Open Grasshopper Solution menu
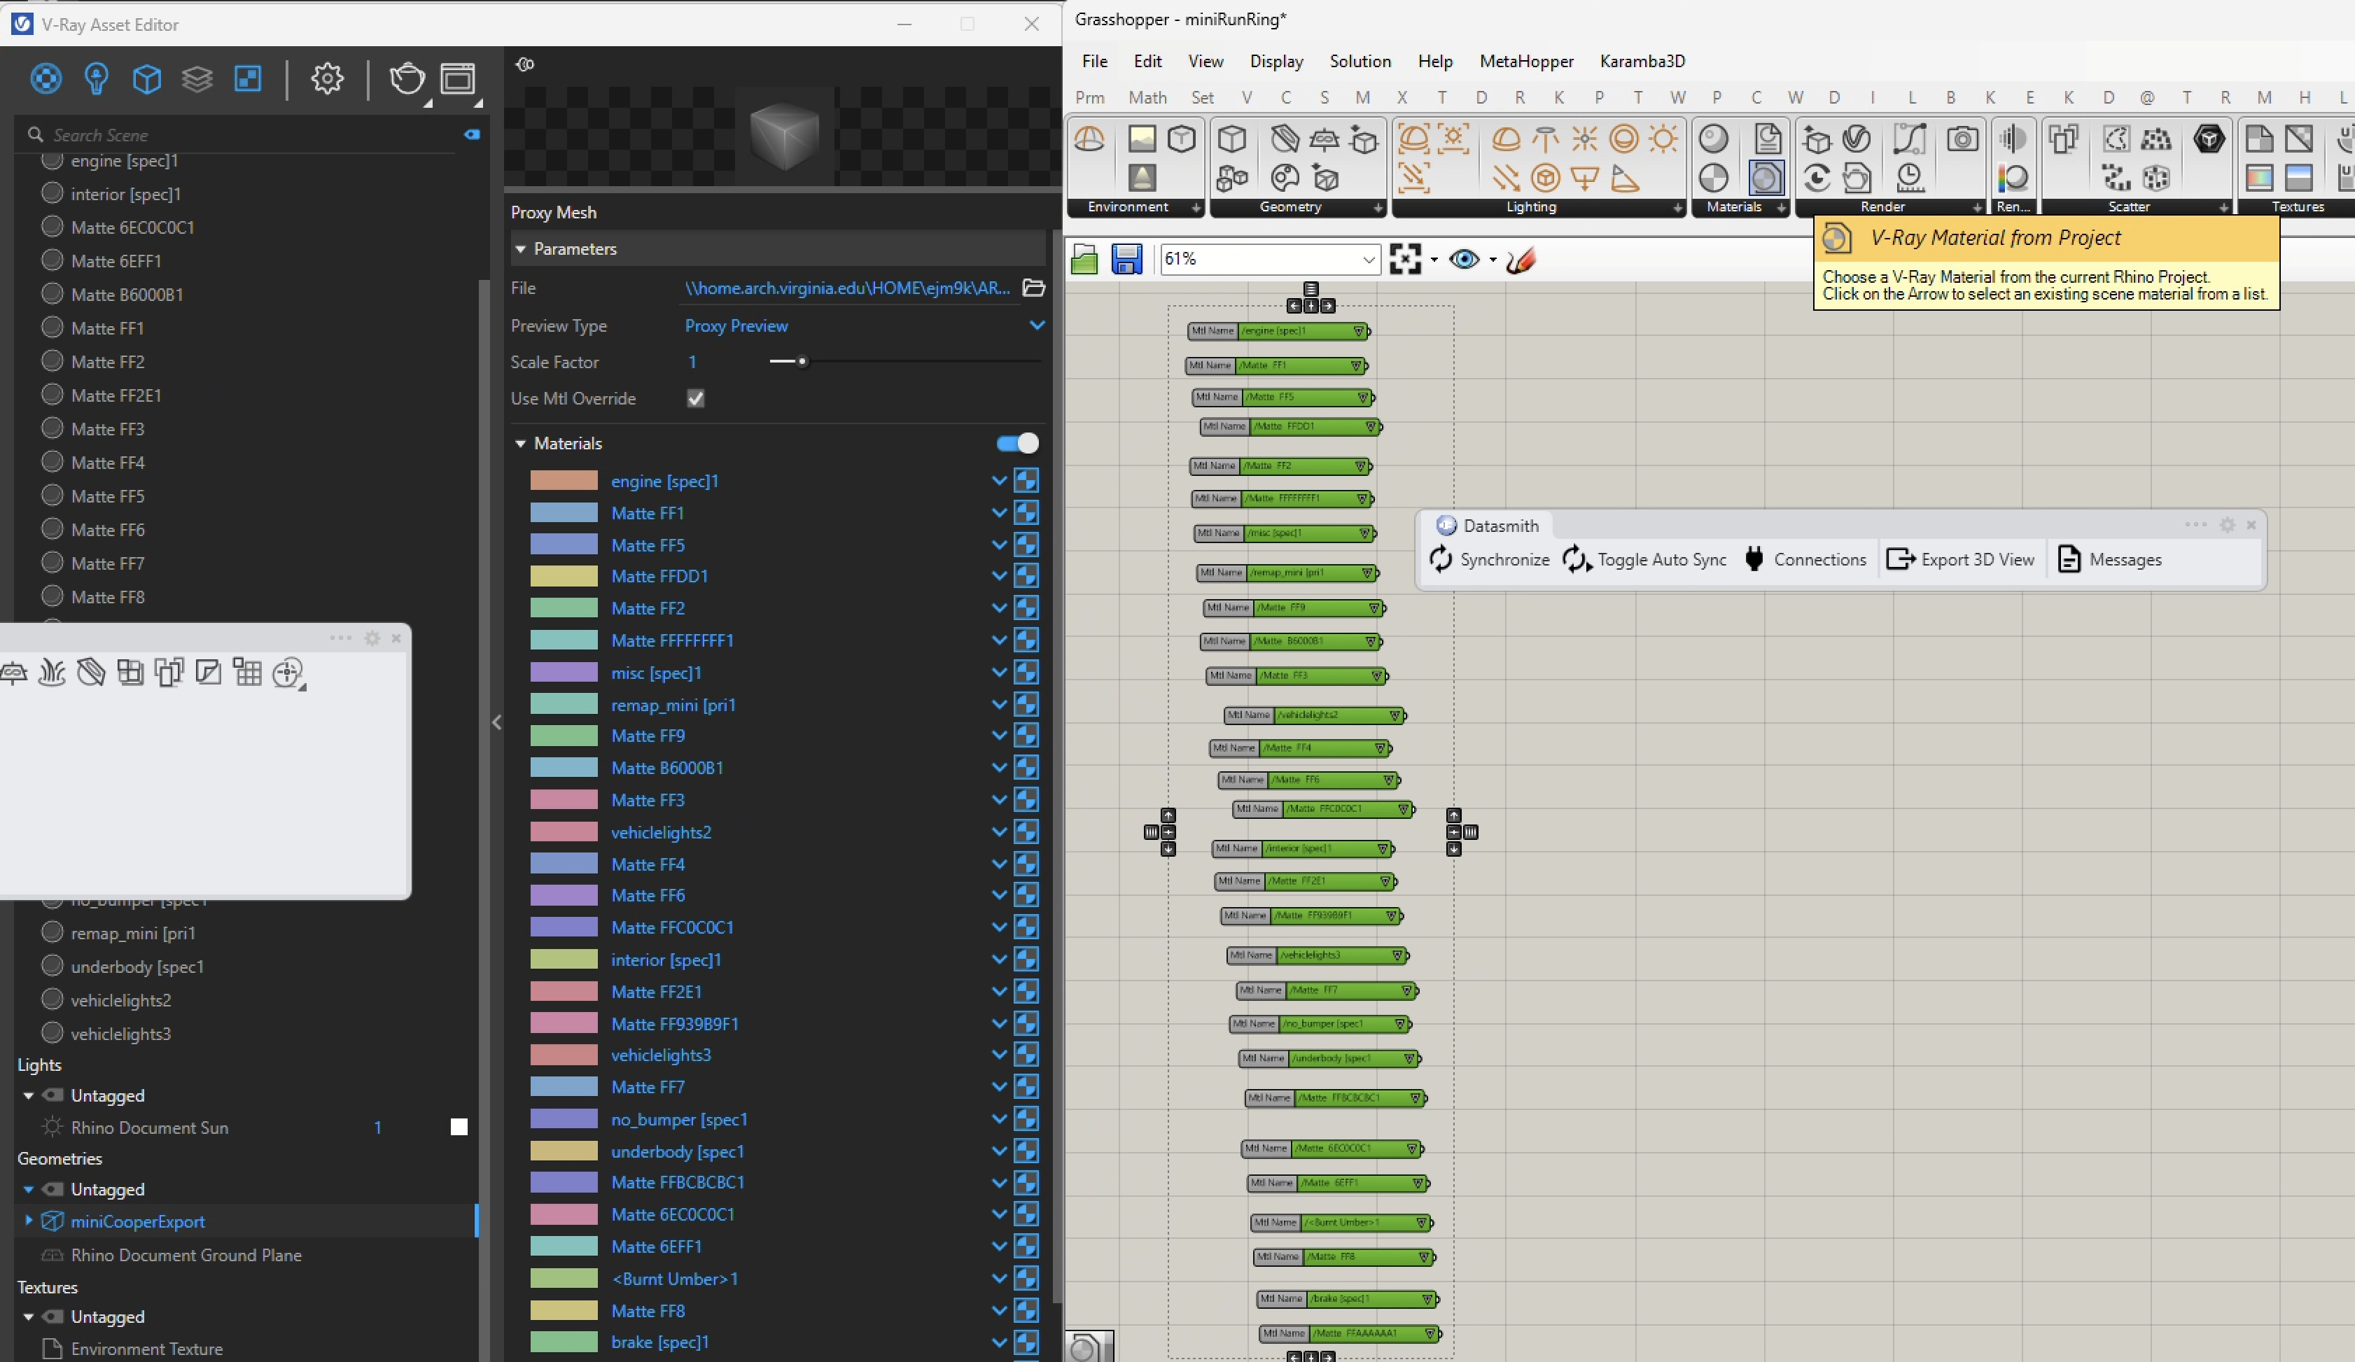The image size is (2355, 1362). (x=1360, y=61)
